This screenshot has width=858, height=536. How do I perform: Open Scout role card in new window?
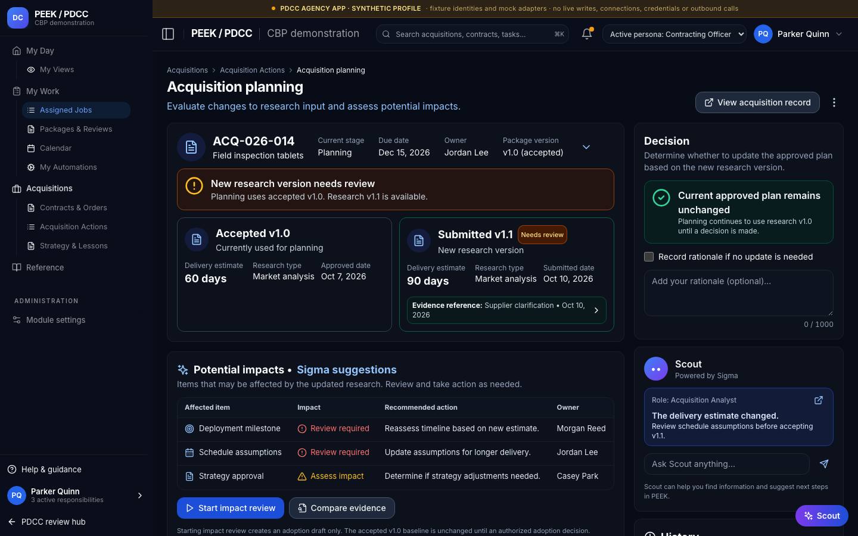(x=819, y=400)
